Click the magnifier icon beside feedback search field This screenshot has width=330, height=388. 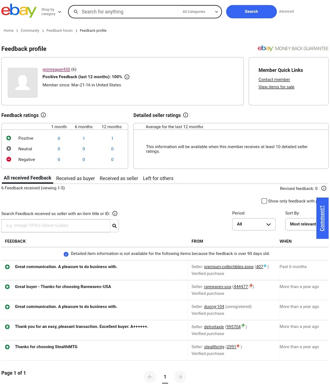[x=115, y=226]
